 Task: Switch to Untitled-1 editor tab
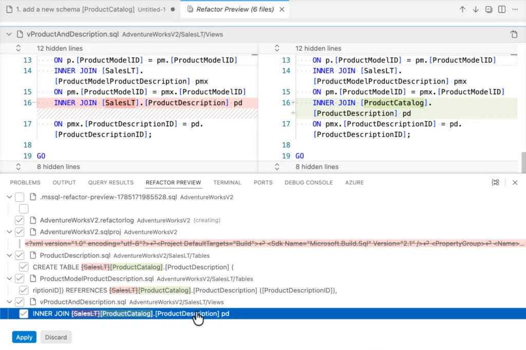tap(90, 9)
